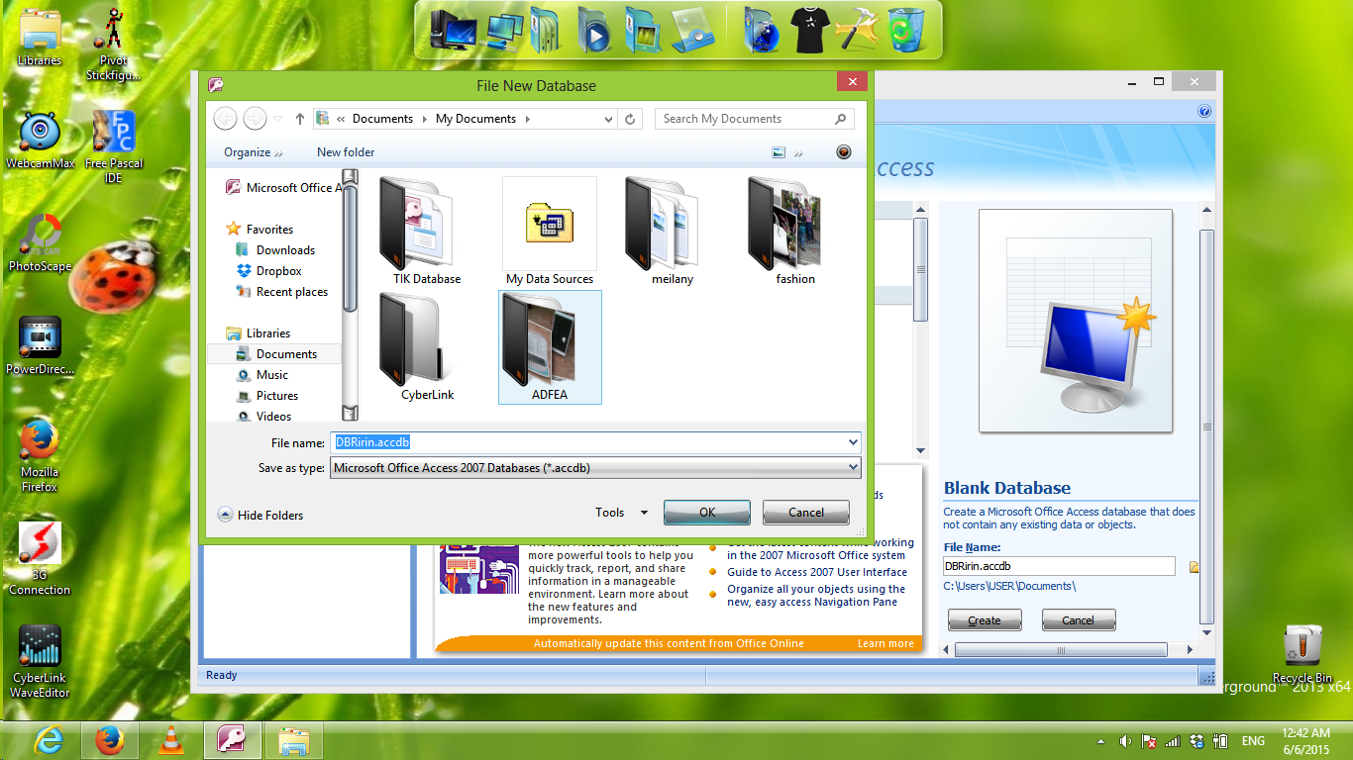Show hidden tray icons arrow
Screen dimensions: 1353x760
click(1100, 740)
